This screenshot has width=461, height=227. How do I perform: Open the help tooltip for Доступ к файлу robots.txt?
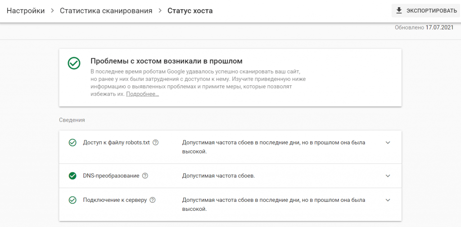click(156, 143)
